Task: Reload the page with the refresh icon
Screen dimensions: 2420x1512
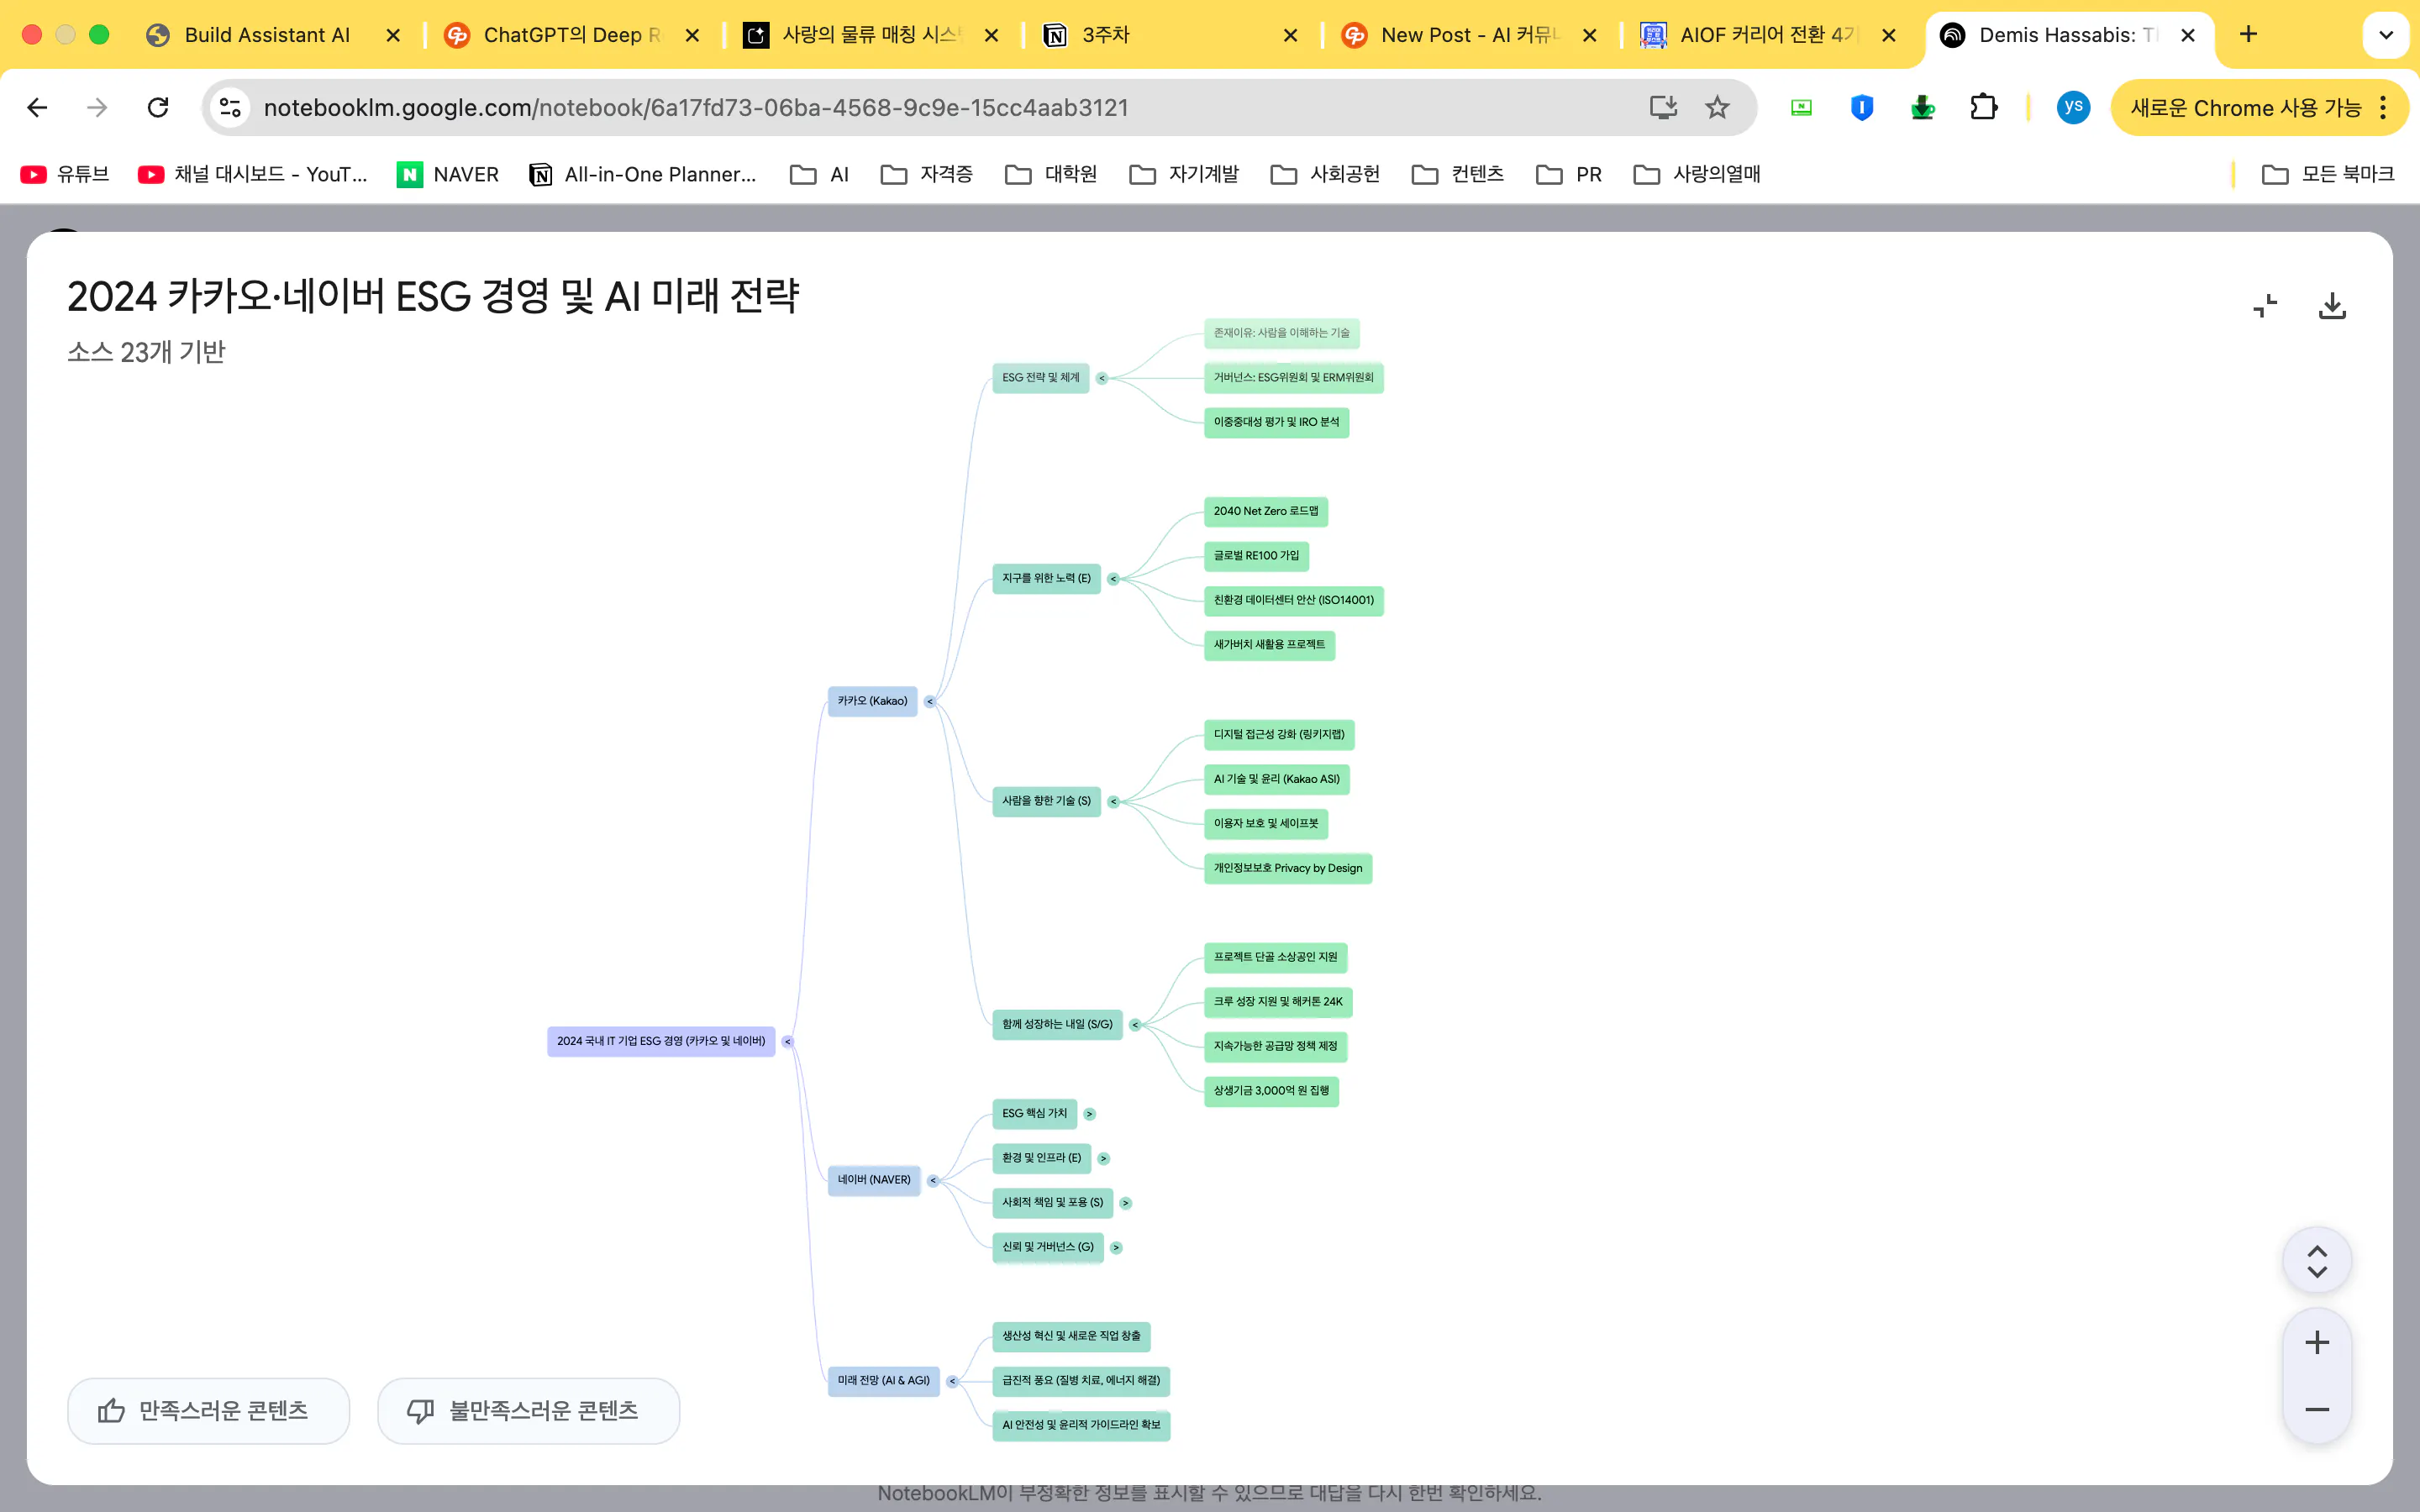Action: pos(158,107)
